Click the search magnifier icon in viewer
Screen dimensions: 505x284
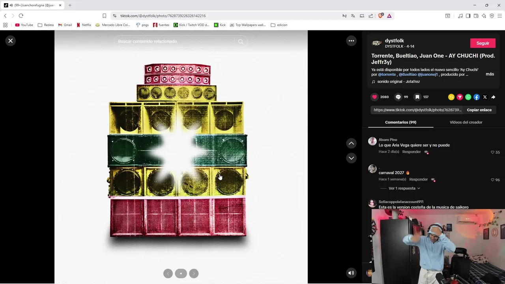coord(241,41)
